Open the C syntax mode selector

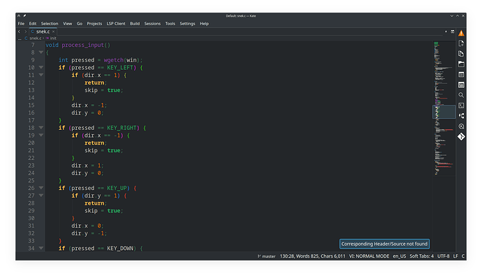point(463,256)
